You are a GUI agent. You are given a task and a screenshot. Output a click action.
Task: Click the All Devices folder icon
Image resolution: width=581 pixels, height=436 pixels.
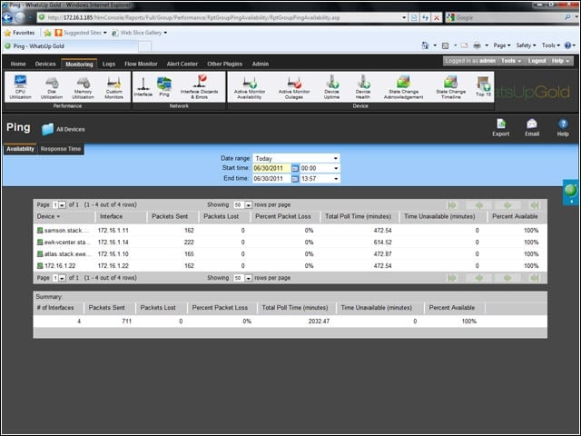(47, 129)
